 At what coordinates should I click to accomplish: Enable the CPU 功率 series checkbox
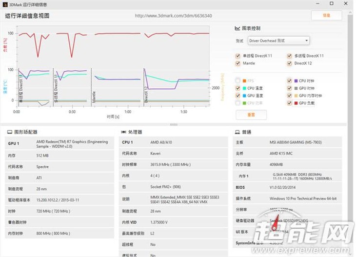pyautogui.click(x=237, y=103)
